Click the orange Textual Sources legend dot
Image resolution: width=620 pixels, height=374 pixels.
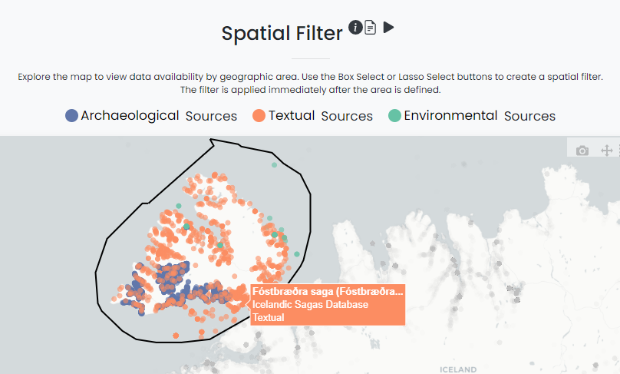[x=259, y=116]
